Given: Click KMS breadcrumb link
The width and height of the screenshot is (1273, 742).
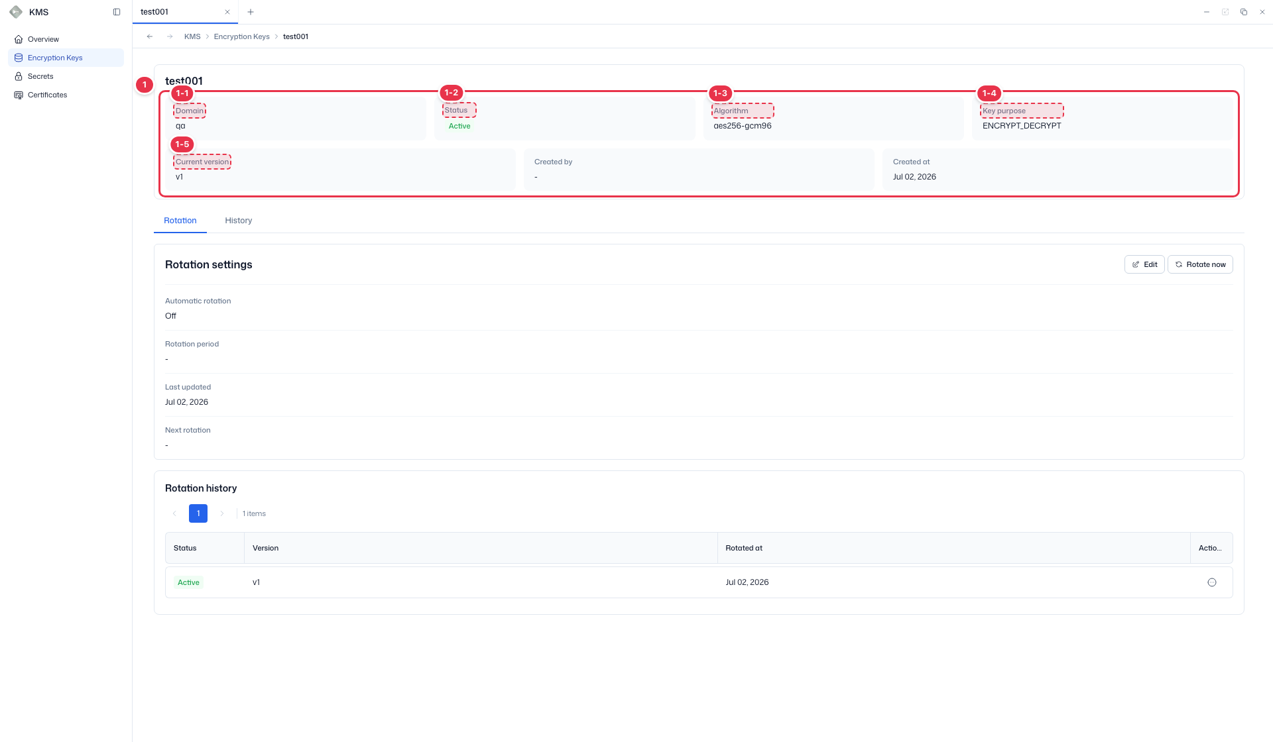Looking at the screenshot, I should click(x=192, y=36).
